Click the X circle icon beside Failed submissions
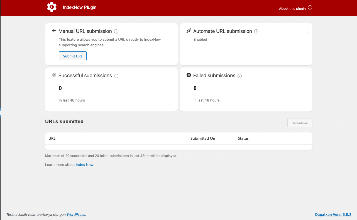The width and height of the screenshot is (357, 220). point(189,75)
